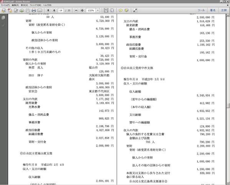This screenshot has width=230, height=185.
Task: Print the document with printer icon
Action: 34,10
